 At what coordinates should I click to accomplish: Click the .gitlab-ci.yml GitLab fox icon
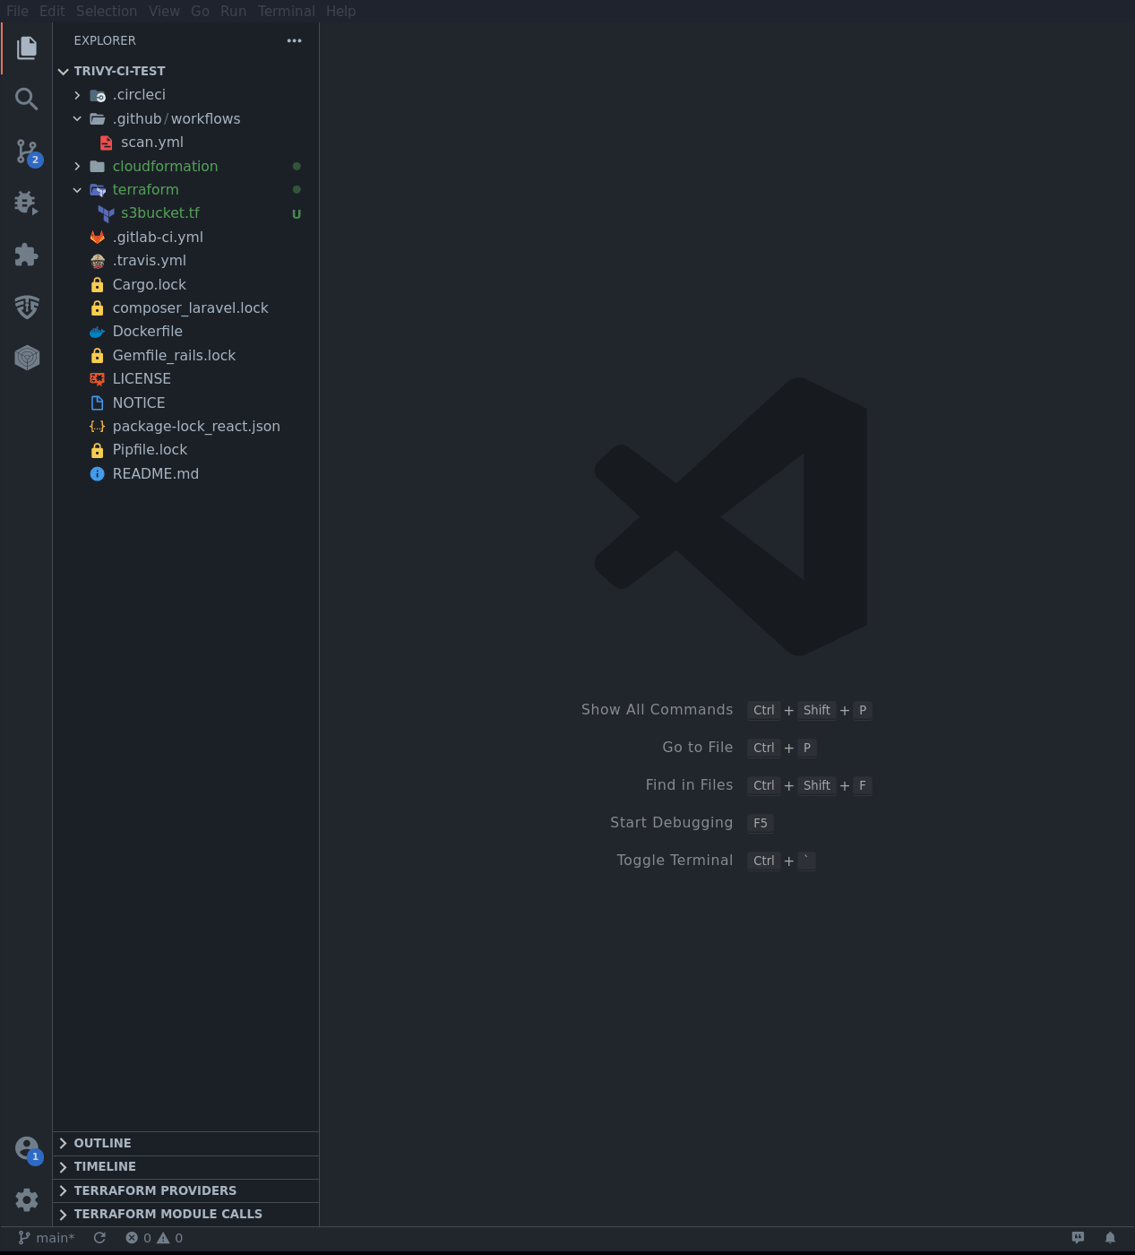pos(98,237)
